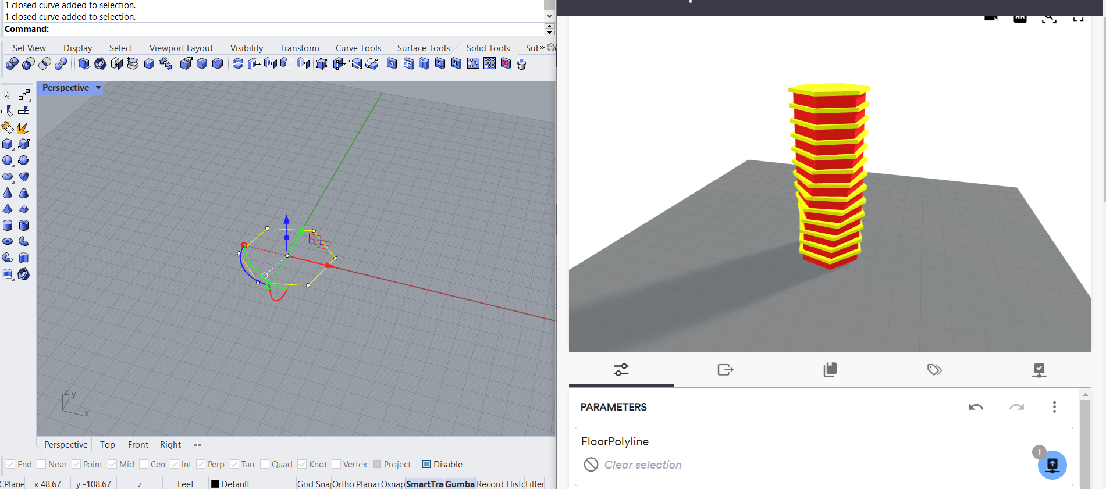The image size is (1106, 489).
Task: Enable the Near osnap checkbox
Action: (41, 464)
